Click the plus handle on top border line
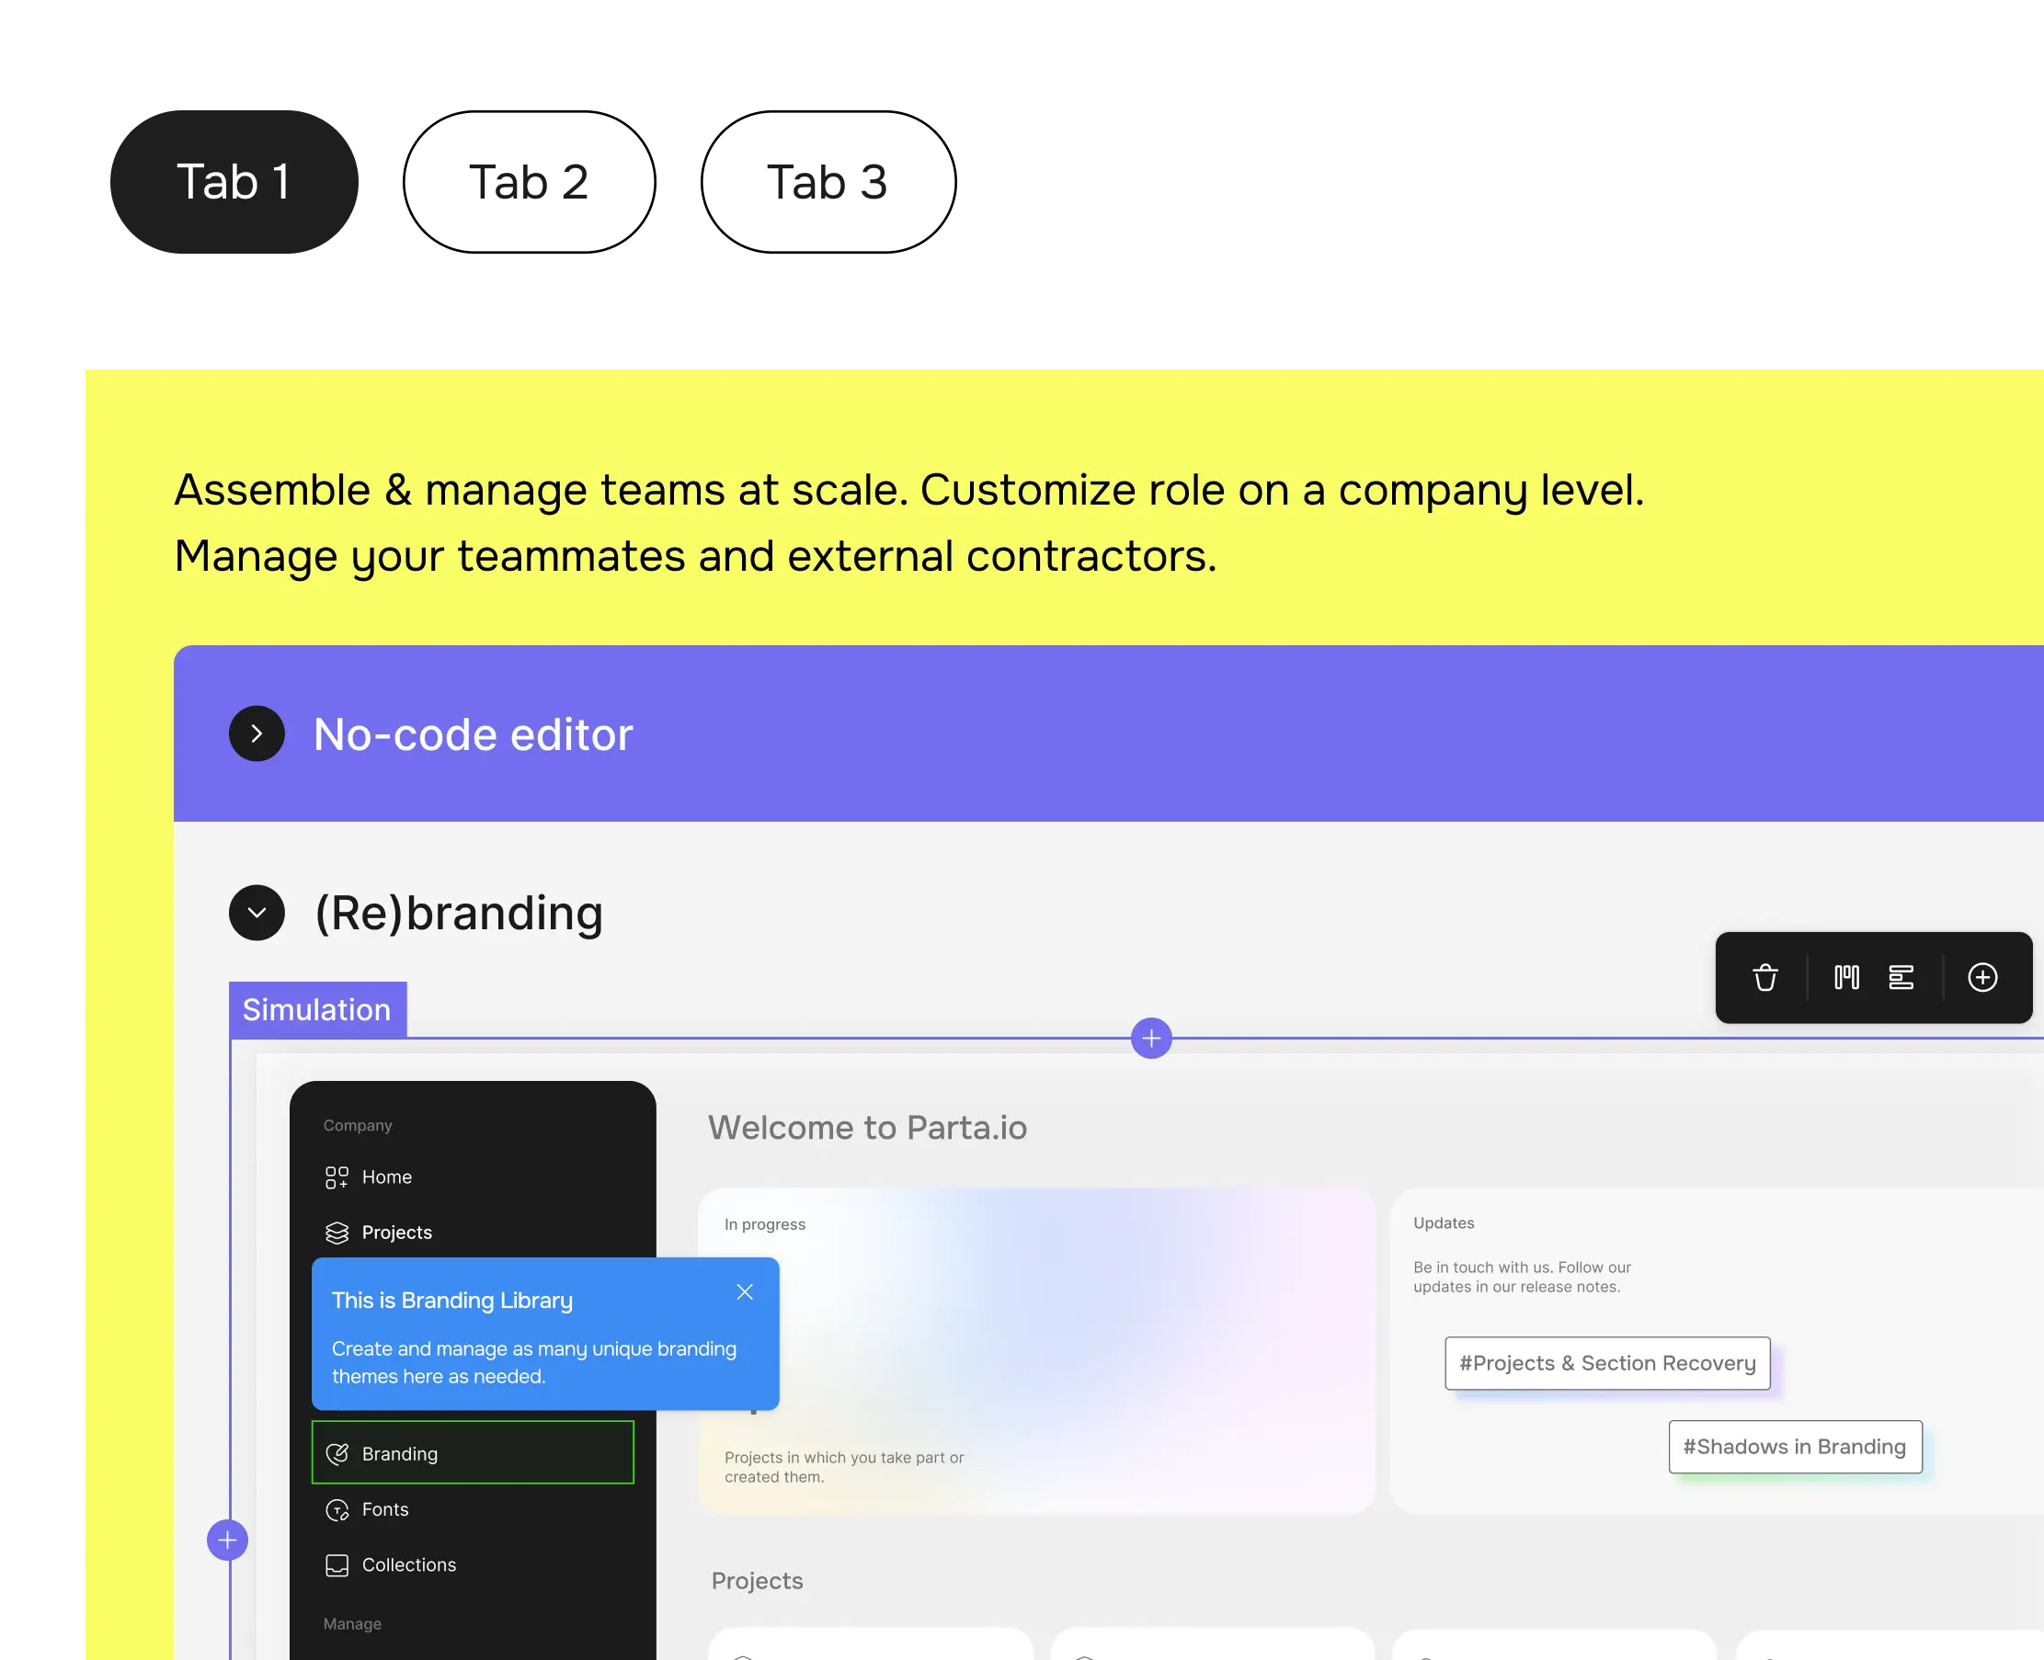 [1150, 1039]
